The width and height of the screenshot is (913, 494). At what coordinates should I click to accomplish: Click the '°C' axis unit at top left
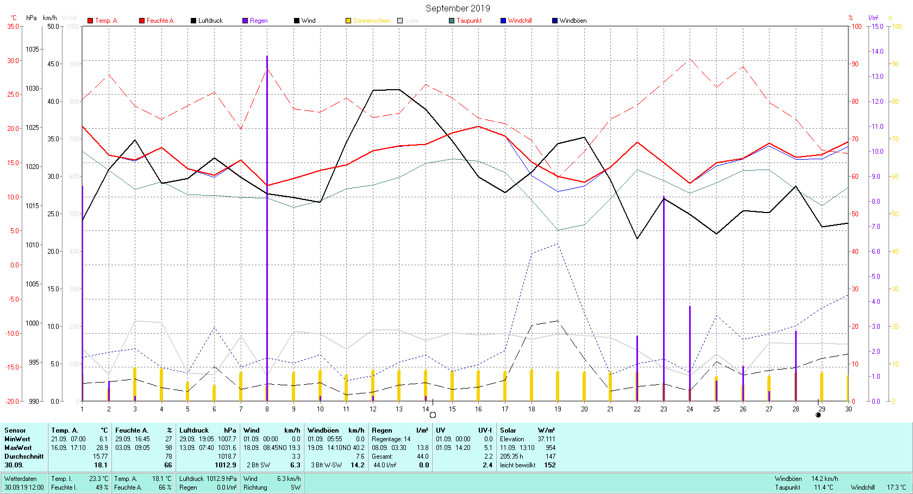[14, 18]
